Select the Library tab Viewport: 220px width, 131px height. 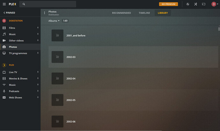point(163,13)
